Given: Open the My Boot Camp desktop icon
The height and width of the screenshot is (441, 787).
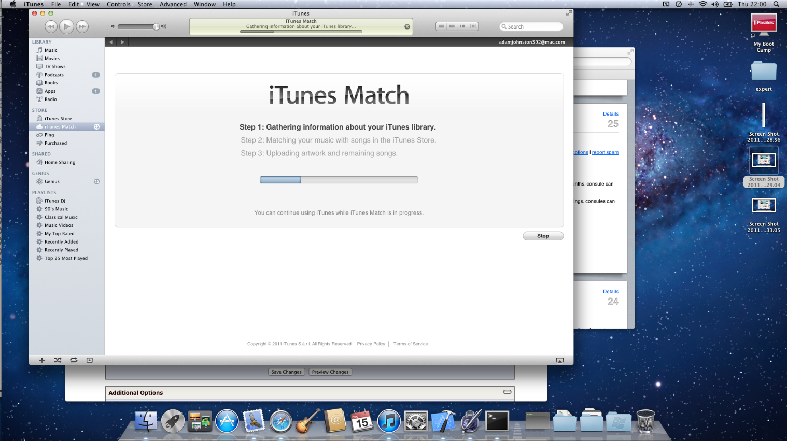Looking at the screenshot, I should [764, 33].
